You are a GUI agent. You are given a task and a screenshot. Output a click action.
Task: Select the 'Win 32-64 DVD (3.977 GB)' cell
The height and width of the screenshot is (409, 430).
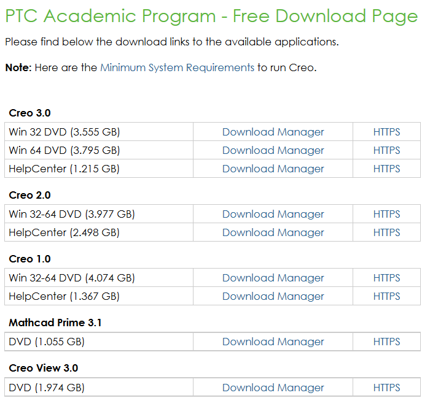(99, 214)
